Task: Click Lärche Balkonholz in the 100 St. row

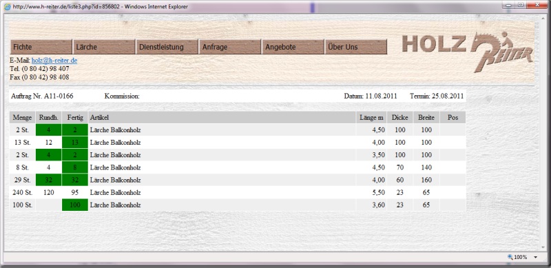Action: click(x=115, y=205)
